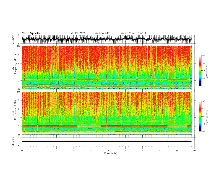Click the time axis tick "5"

pyautogui.click(x=108, y=150)
